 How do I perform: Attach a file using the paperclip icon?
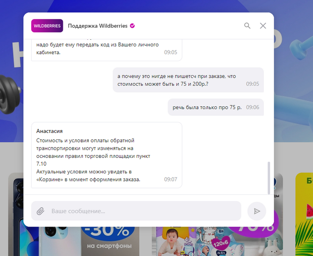41,211
